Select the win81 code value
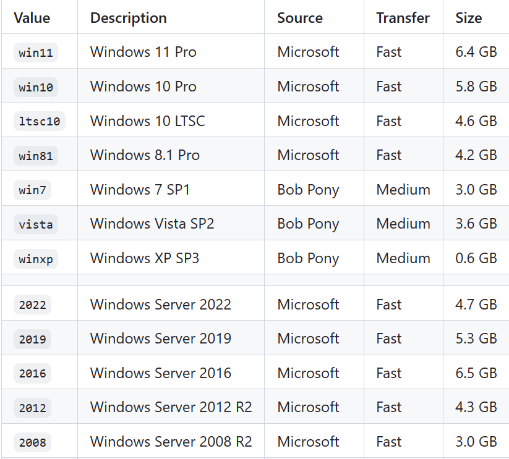The height and width of the screenshot is (459, 509). tap(36, 156)
